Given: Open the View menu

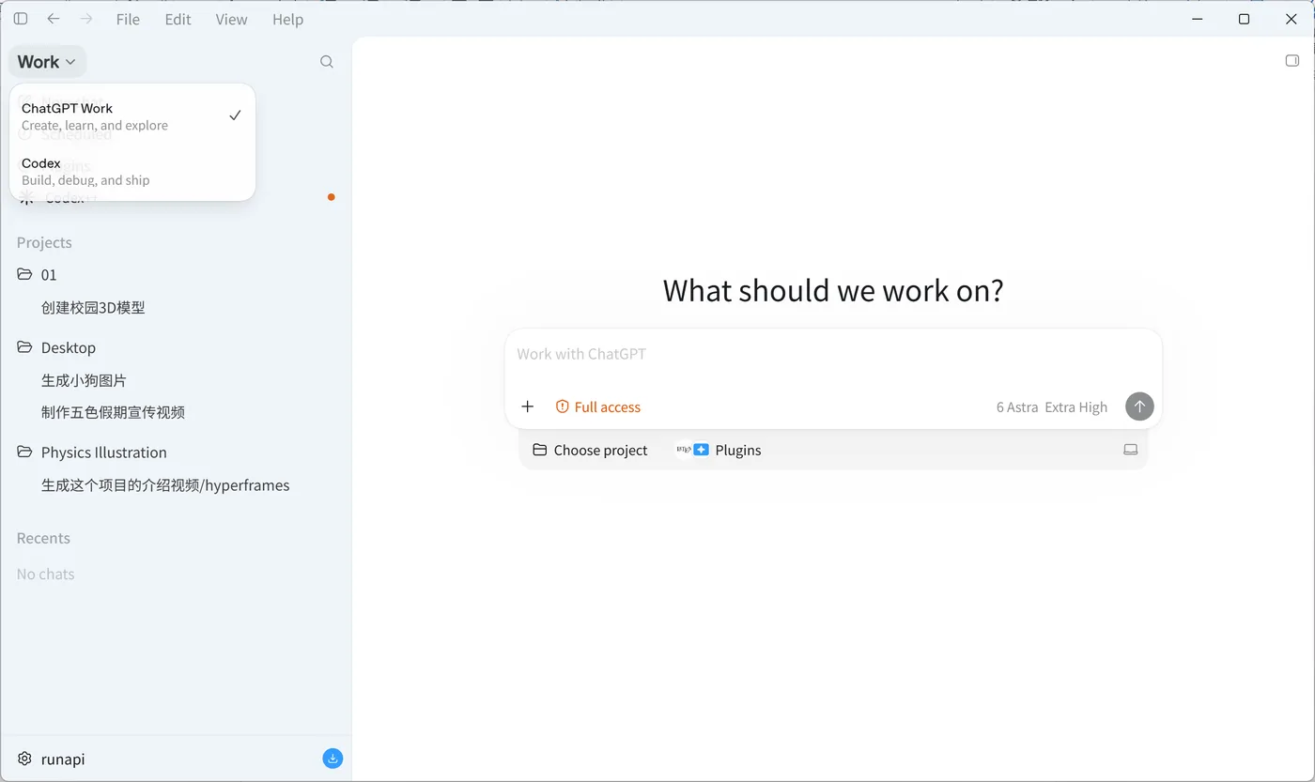Looking at the screenshot, I should (231, 19).
